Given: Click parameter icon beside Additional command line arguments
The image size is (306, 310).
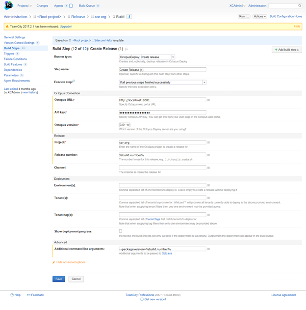Looking at the screenshot, I should pyautogui.click(x=208, y=249).
